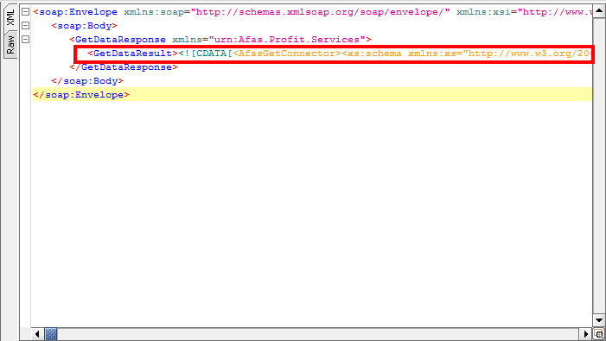This screenshot has height=341, width=606.
Task: Collapse the soap:Envelope node
Action: click(x=25, y=12)
